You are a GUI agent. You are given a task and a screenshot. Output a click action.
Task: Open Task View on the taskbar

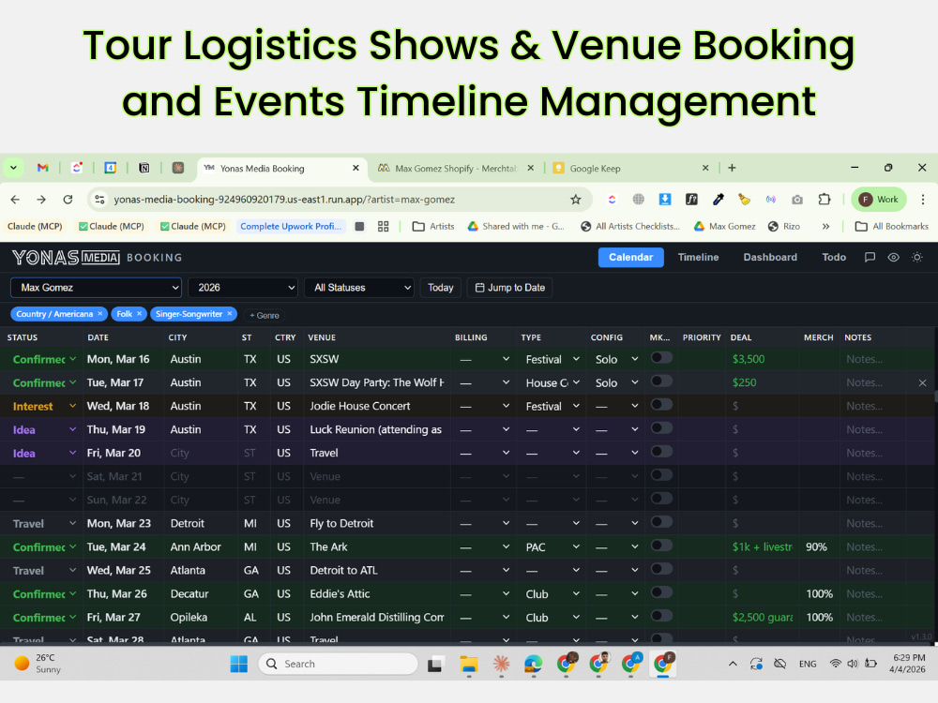[435, 664]
